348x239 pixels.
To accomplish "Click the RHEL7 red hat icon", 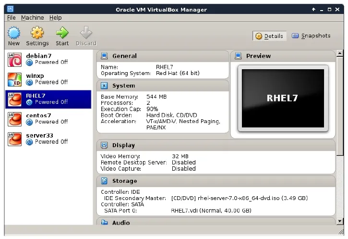I will click(x=15, y=100).
